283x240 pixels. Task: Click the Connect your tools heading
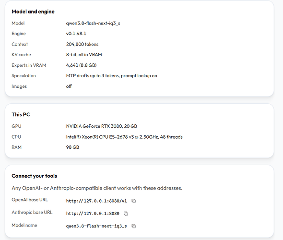(34, 176)
